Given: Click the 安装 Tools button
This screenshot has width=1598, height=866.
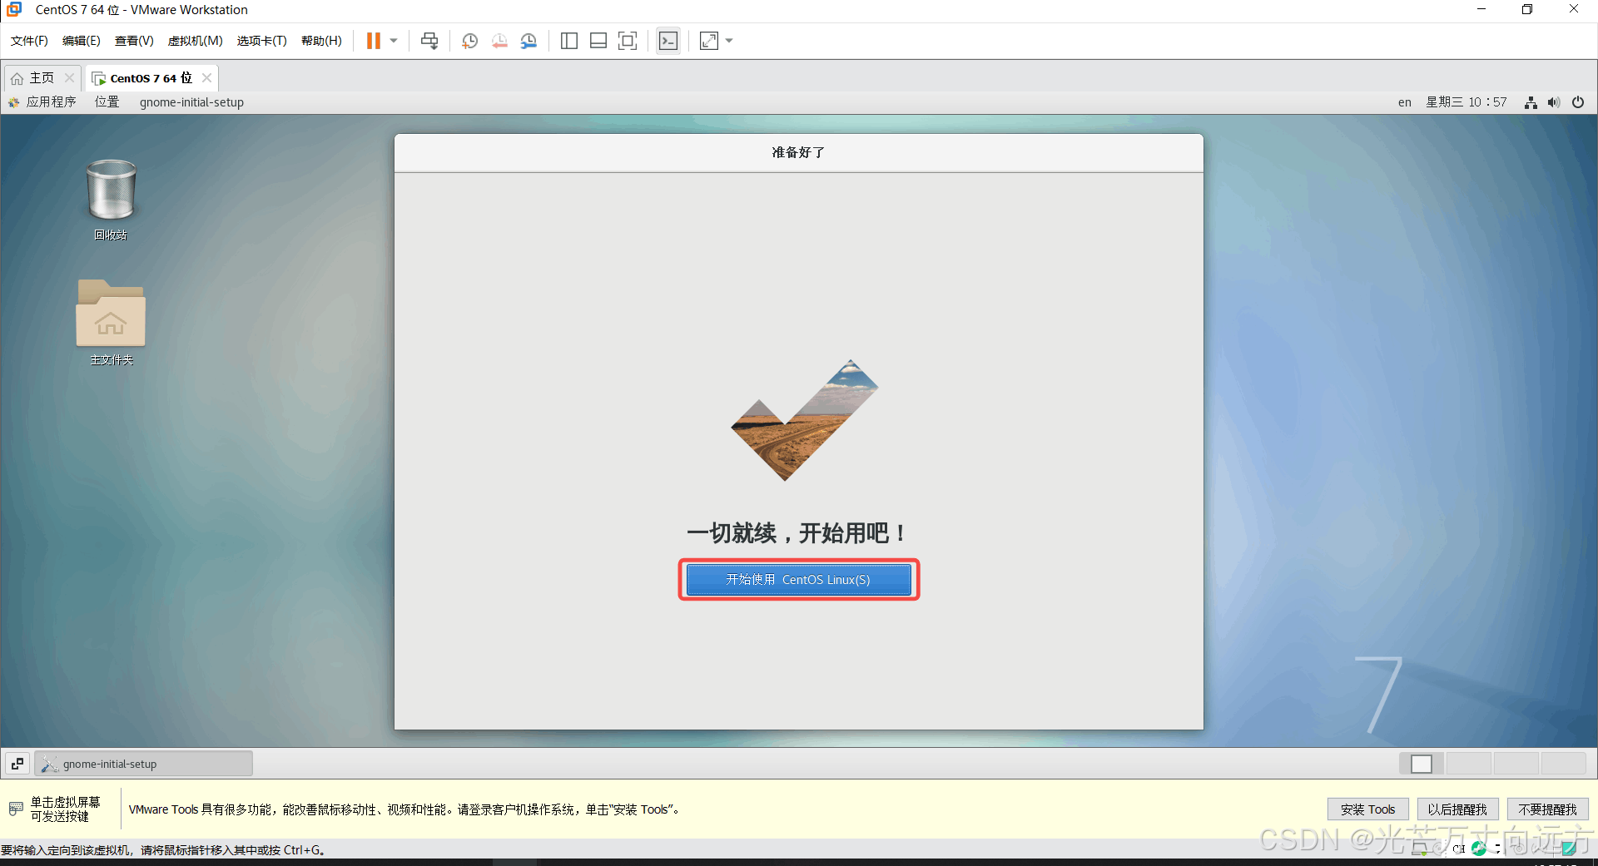Looking at the screenshot, I should 1367,809.
